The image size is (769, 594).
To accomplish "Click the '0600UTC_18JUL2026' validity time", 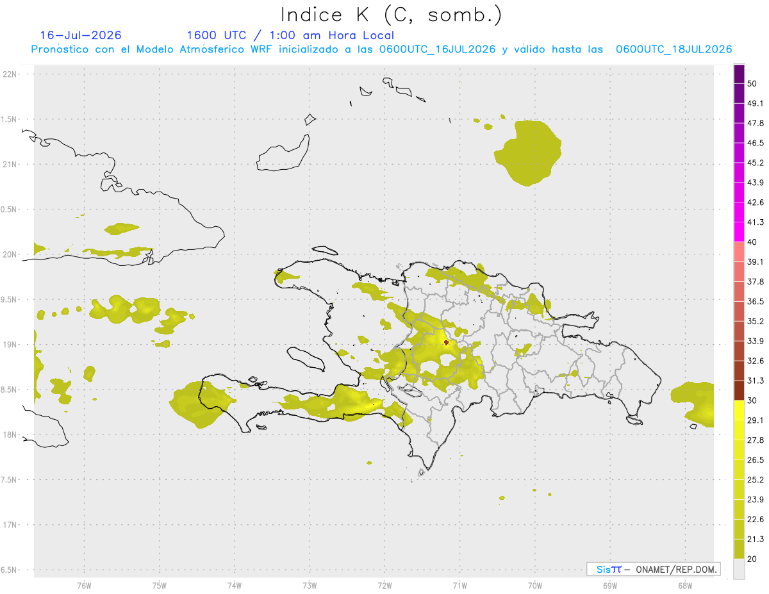I will click(x=674, y=49).
